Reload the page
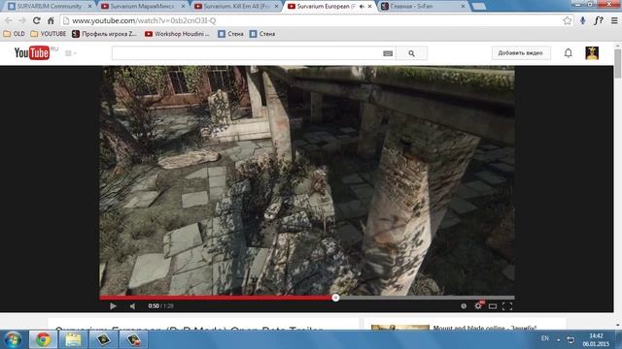The width and height of the screenshot is (622, 349). click(x=37, y=20)
